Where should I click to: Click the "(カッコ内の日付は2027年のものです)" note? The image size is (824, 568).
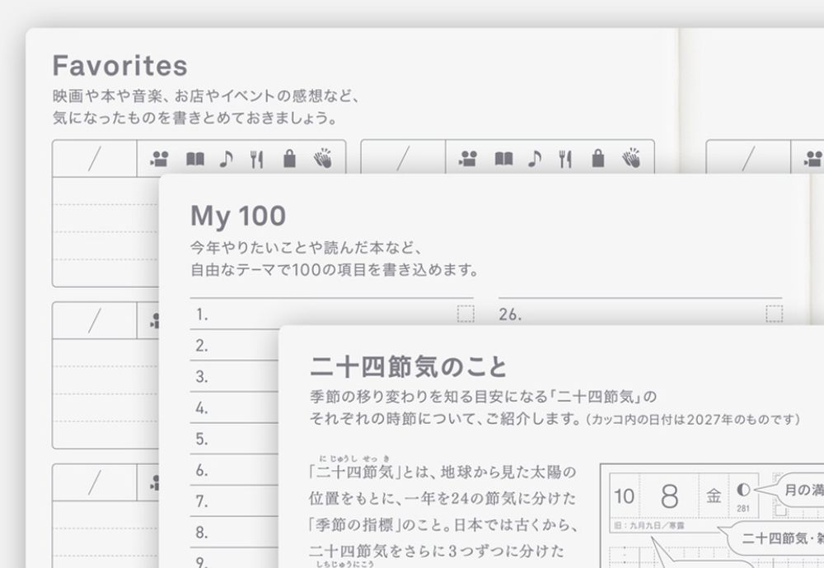tap(693, 420)
